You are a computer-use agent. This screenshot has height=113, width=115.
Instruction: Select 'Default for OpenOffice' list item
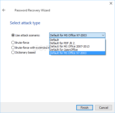[x=77, y=50]
